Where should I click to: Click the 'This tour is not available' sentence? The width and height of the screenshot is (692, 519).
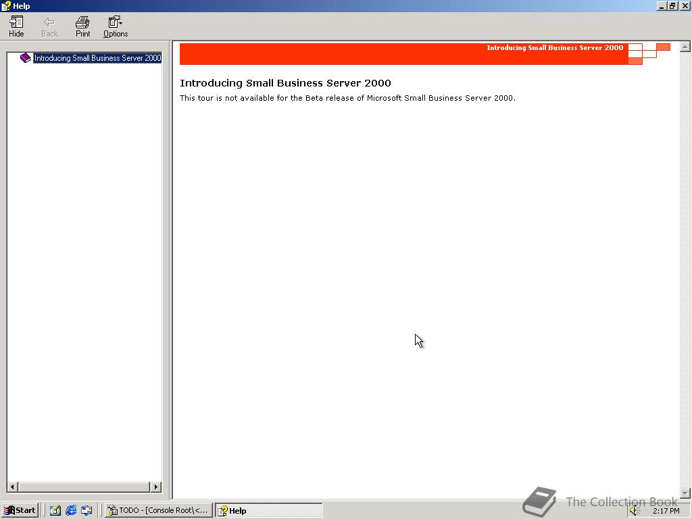click(x=347, y=98)
